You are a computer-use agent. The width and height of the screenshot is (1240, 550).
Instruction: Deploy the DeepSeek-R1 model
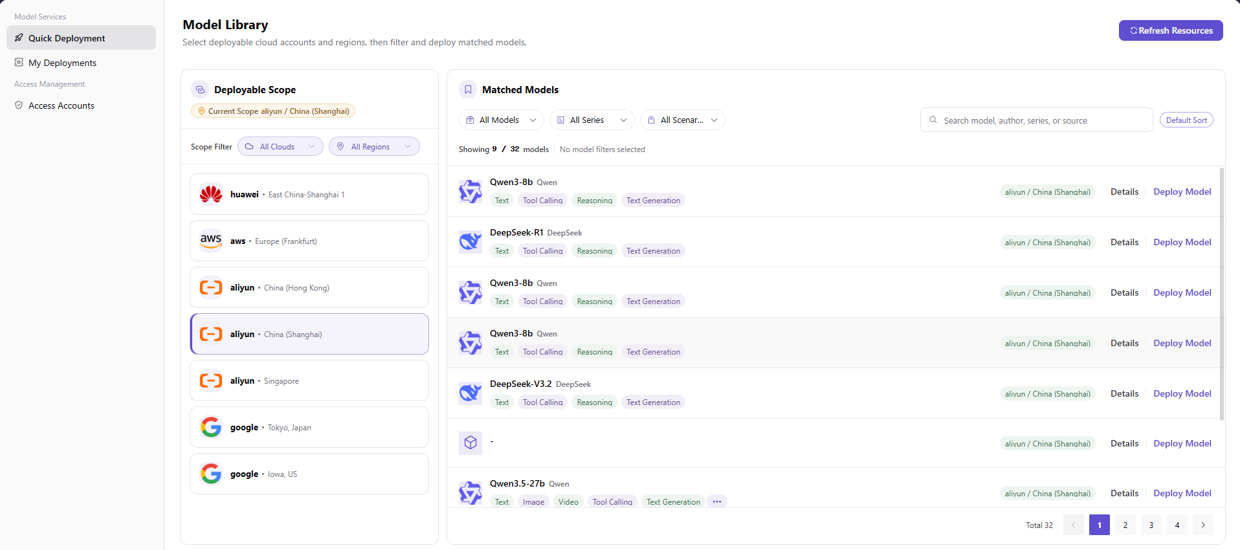click(1182, 242)
